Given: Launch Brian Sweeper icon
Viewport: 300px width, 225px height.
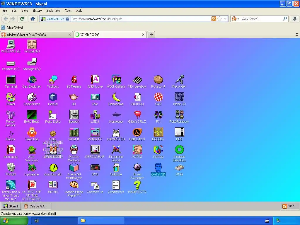Looking at the screenshot, I should (x=137, y=172).
